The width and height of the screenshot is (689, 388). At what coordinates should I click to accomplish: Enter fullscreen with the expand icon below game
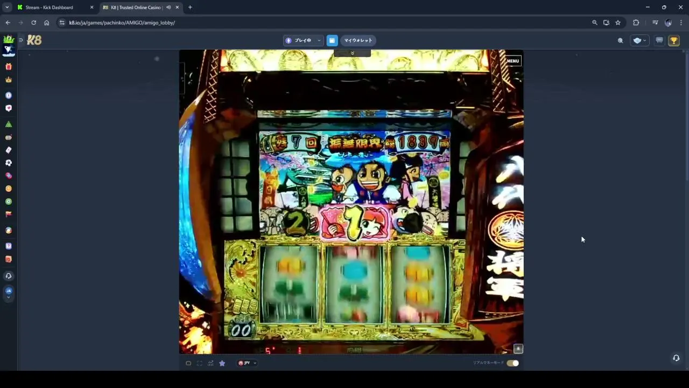pyautogui.click(x=199, y=363)
